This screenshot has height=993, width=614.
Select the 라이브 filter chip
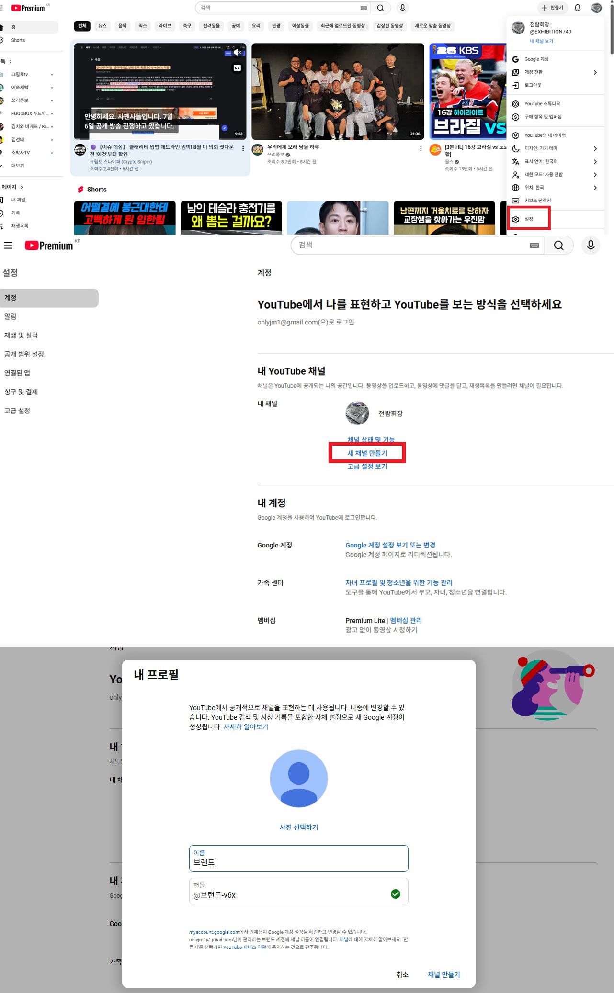165,26
